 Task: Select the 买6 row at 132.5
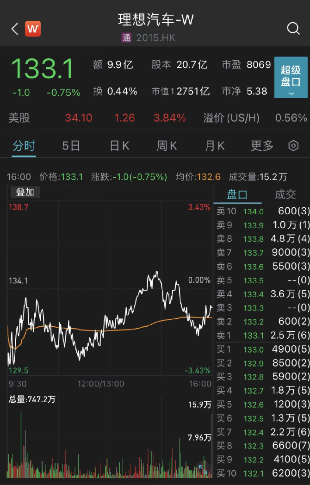coord(262,418)
